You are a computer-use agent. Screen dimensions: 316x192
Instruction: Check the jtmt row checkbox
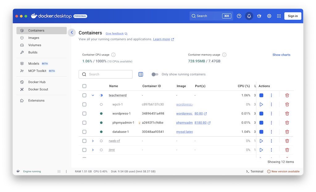[x=84, y=150]
